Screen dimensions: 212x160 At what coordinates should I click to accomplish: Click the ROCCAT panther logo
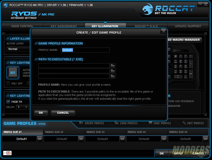148,9
